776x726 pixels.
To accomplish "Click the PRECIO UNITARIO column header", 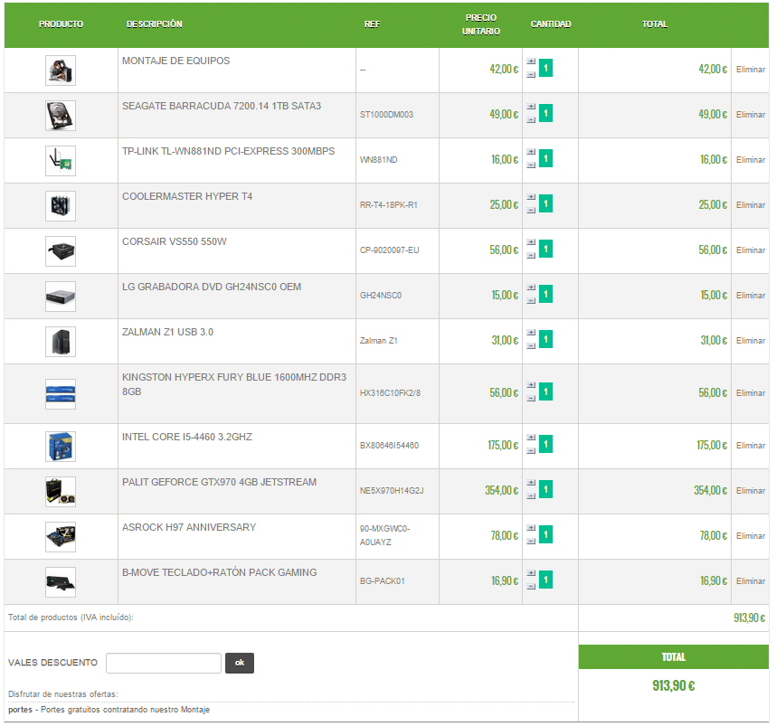I will click(481, 24).
